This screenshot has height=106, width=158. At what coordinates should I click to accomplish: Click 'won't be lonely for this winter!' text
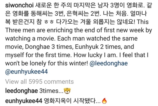[x=47, y=63]
